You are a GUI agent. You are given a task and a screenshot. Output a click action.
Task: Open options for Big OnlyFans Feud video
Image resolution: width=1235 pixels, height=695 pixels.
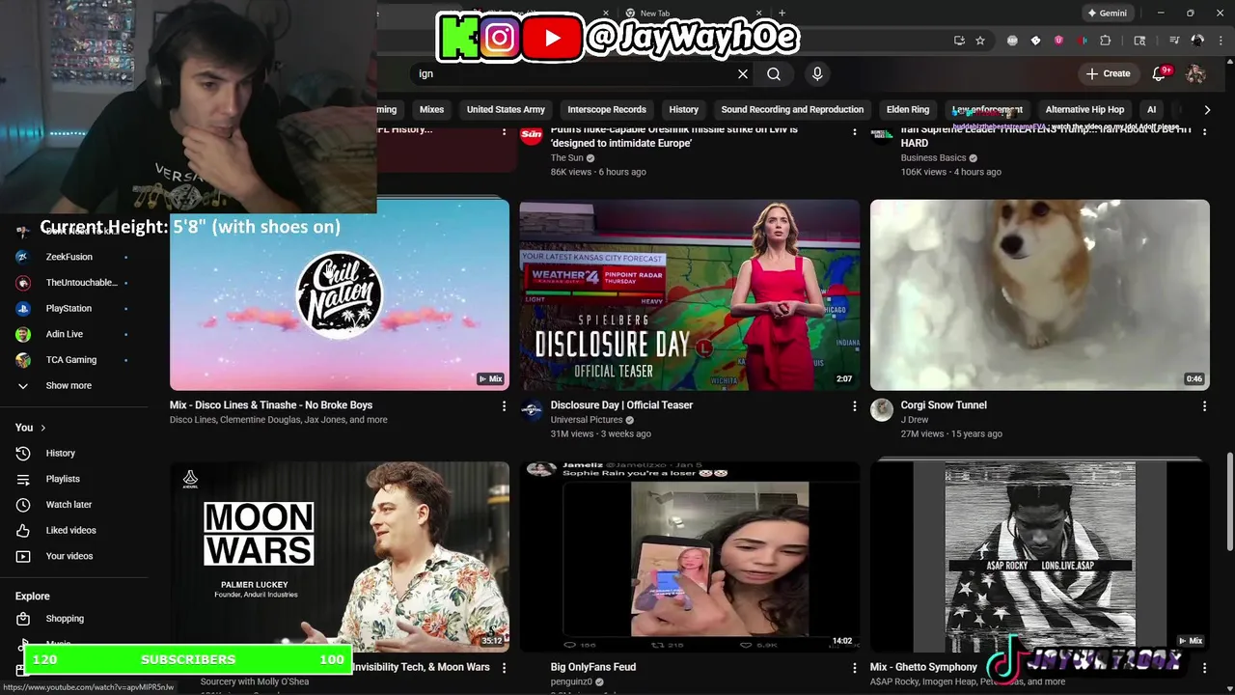pyautogui.click(x=854, y=668)
